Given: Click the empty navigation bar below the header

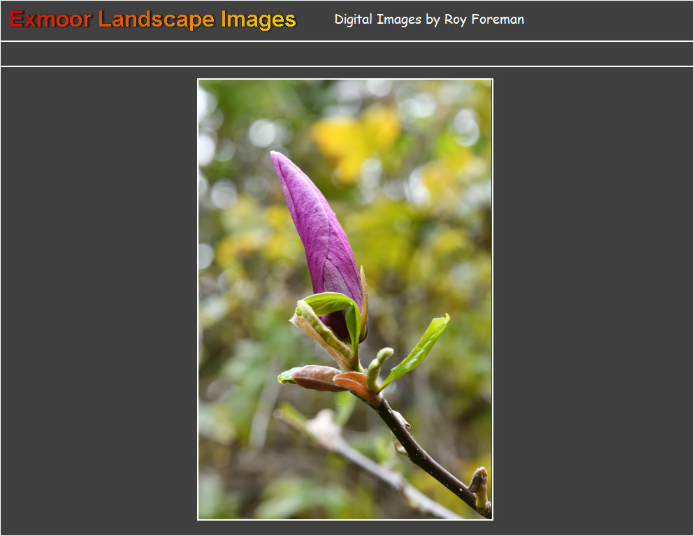Looking at the screenshot, I should [x=347, y=54].
